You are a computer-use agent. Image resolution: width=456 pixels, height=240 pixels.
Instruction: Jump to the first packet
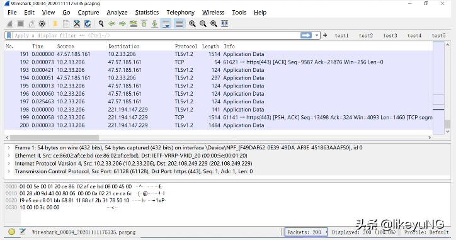click(x=144, y=24)
